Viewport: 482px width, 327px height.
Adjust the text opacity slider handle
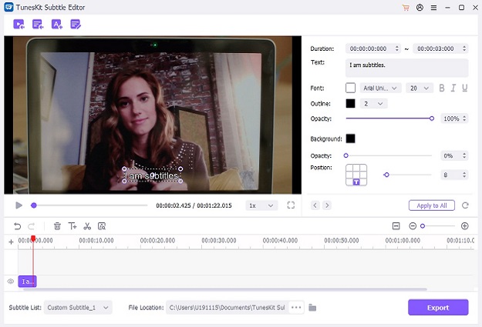click(x=432, y=118)
